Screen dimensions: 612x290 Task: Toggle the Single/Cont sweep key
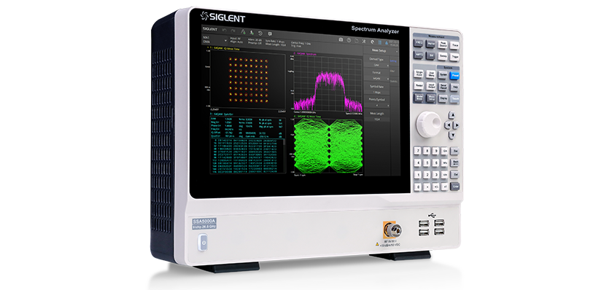pos(419,74)
